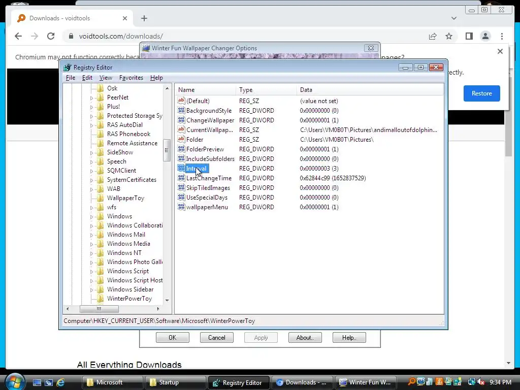Open the browser side panel icon
The image size is (520, 390).
(469, 36)
